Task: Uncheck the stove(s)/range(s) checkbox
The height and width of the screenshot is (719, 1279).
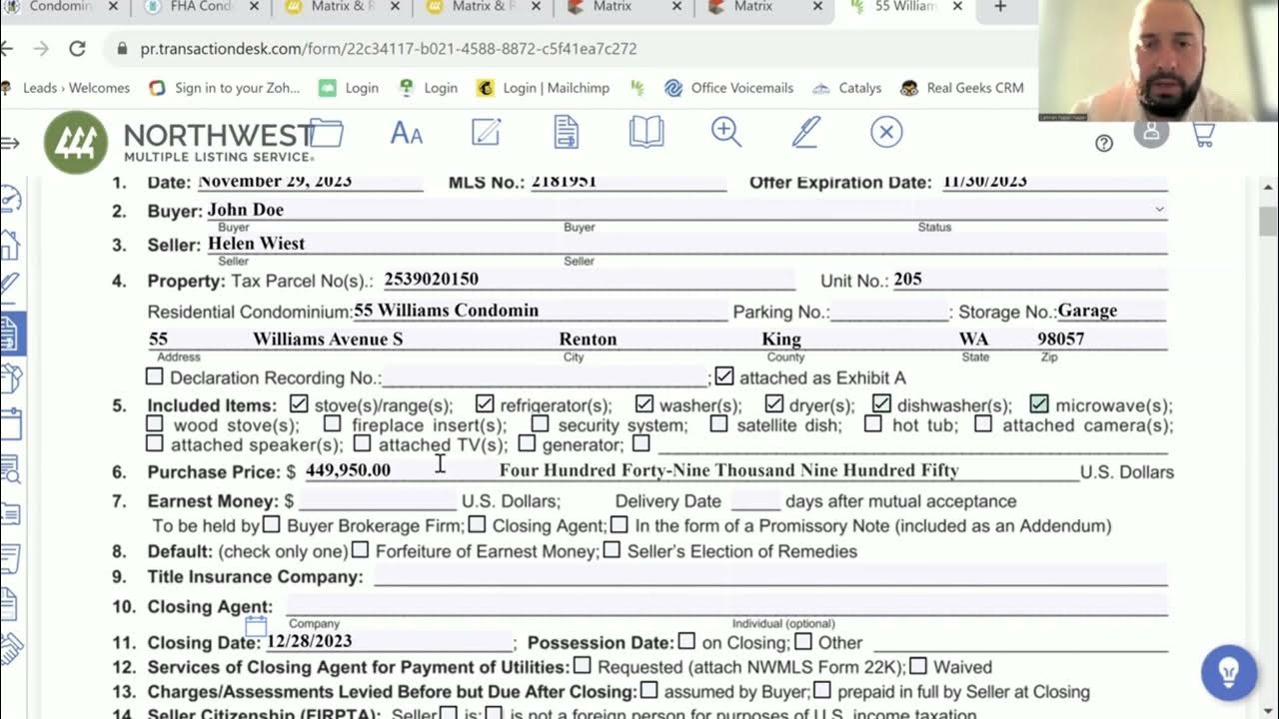Action: (298, 403)
